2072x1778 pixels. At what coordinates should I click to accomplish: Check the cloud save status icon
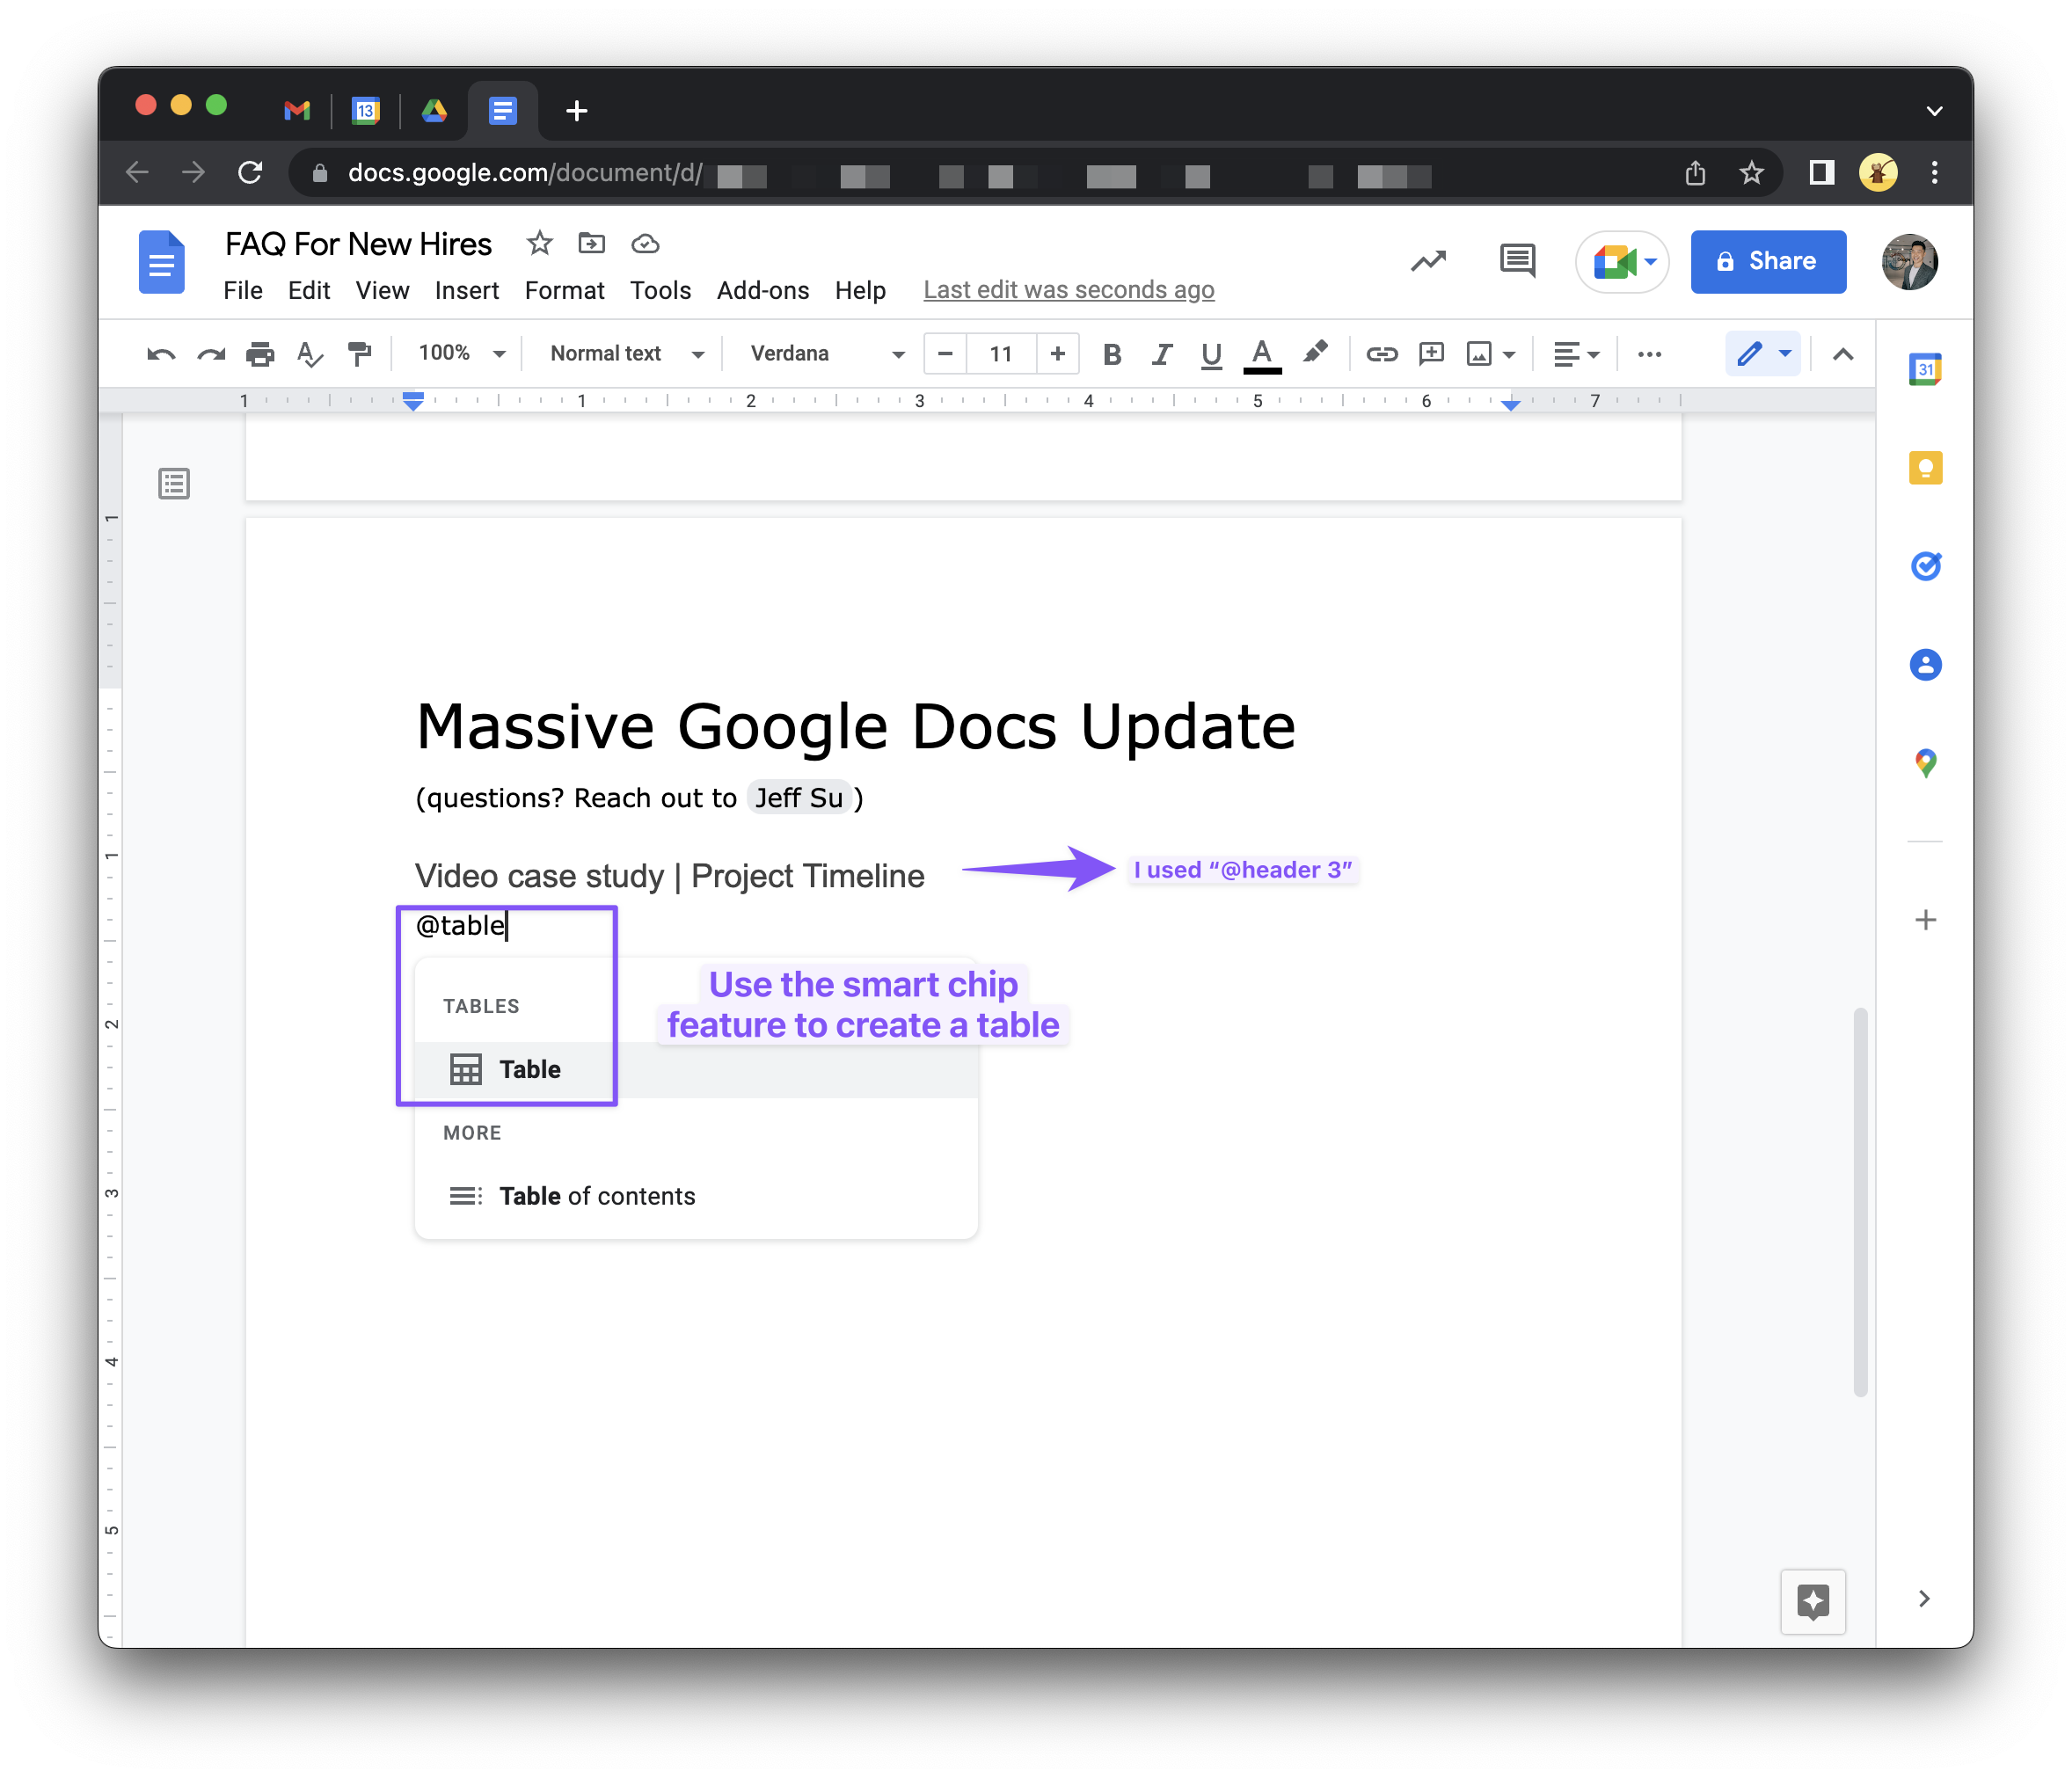[x=645, y=243]
